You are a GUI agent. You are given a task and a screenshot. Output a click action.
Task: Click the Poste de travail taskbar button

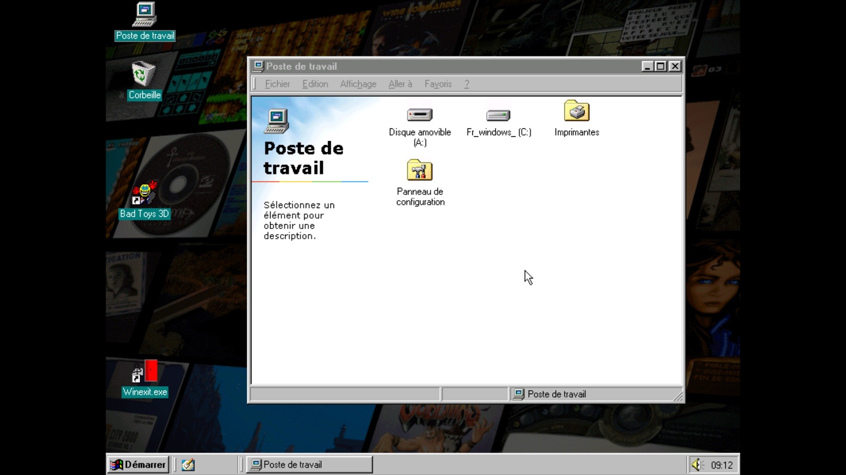click(310, 464)
